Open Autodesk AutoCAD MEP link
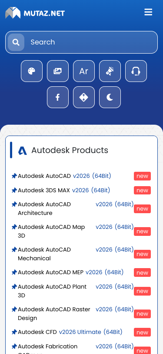The height and width of the screenshot is (354, 163). (x=71, y=272)
